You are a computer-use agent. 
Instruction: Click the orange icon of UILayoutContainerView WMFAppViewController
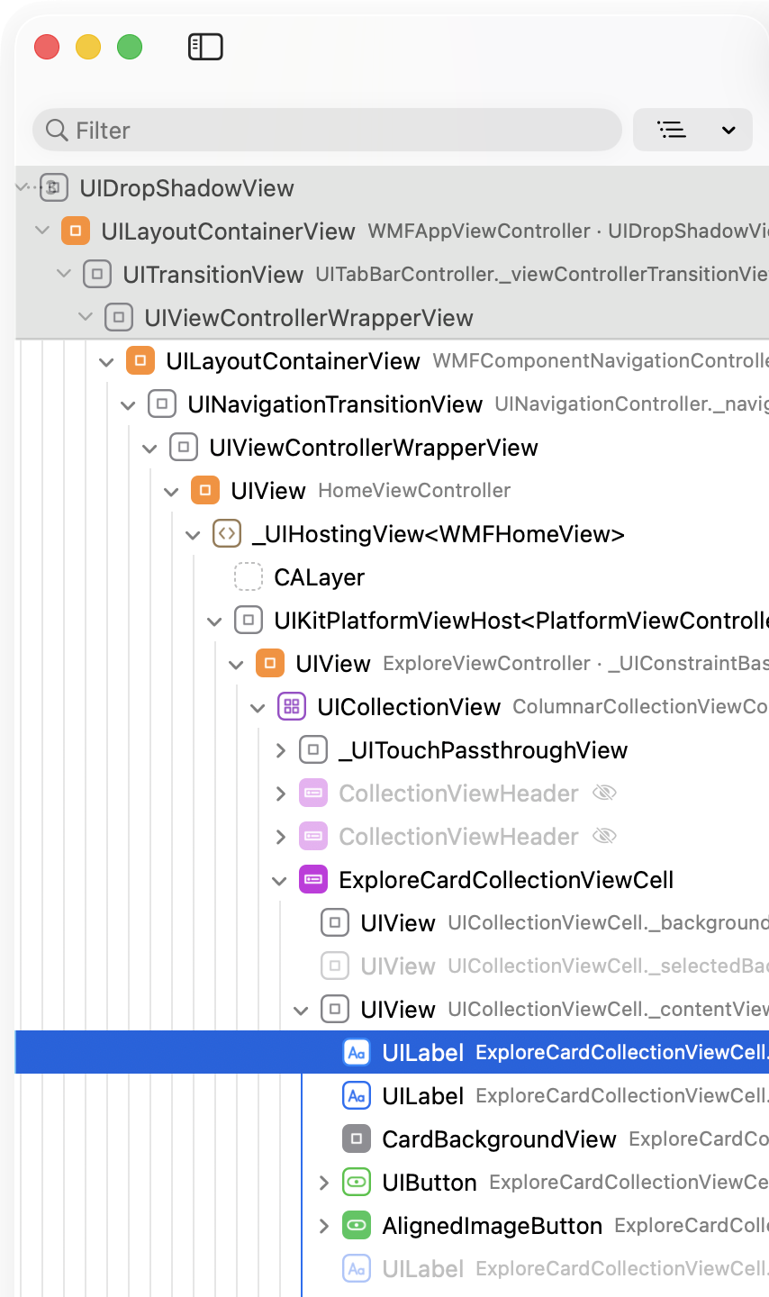pyautogui.click(x=76, y=231)
